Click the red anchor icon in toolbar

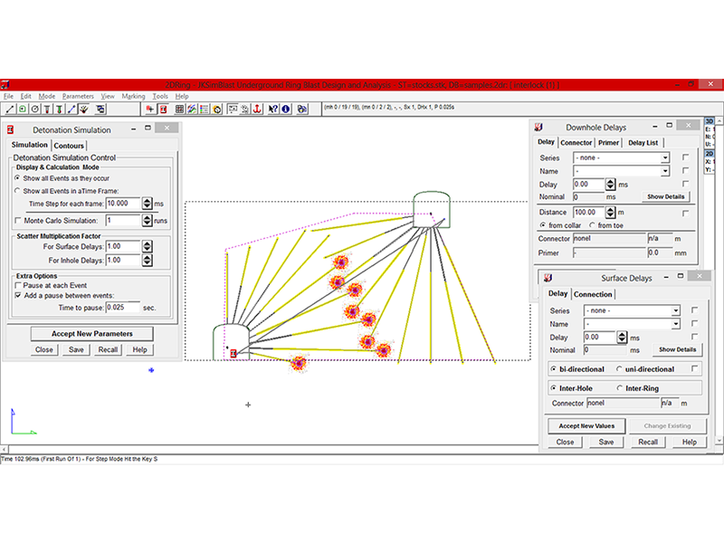tap(256, 109)
